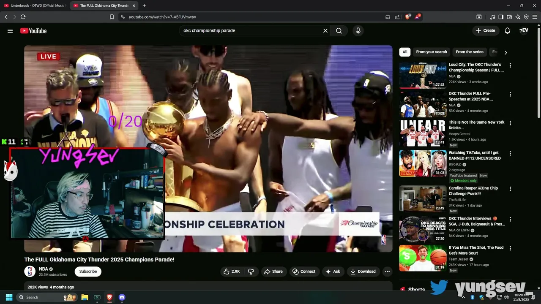Open options for Food Gets More Sour video
This screenshot has width=541, height=304.
click(x=510, y=248)
